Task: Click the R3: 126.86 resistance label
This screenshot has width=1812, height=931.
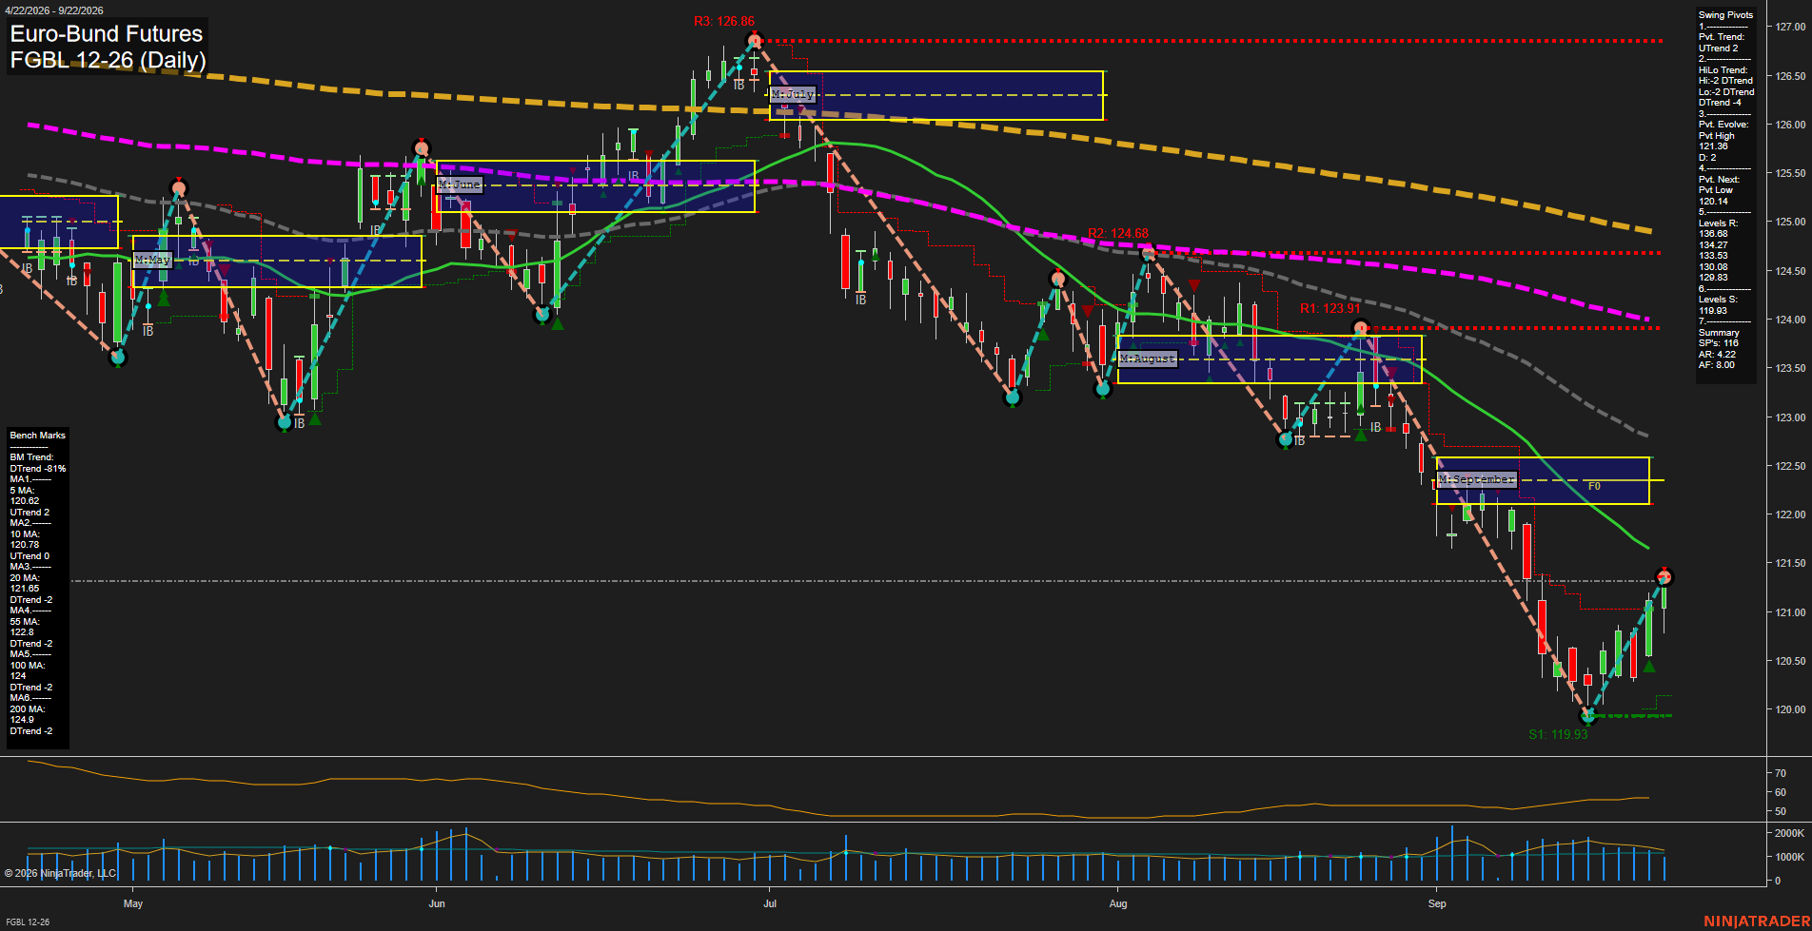Action: pos(724,21)
